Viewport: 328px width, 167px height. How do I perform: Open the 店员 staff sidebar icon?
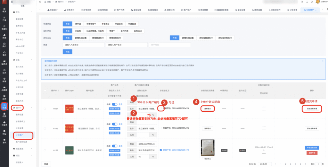tap(4, 71)
